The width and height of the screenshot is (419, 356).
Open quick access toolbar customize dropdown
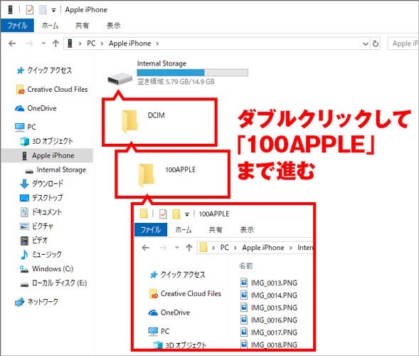54,11
